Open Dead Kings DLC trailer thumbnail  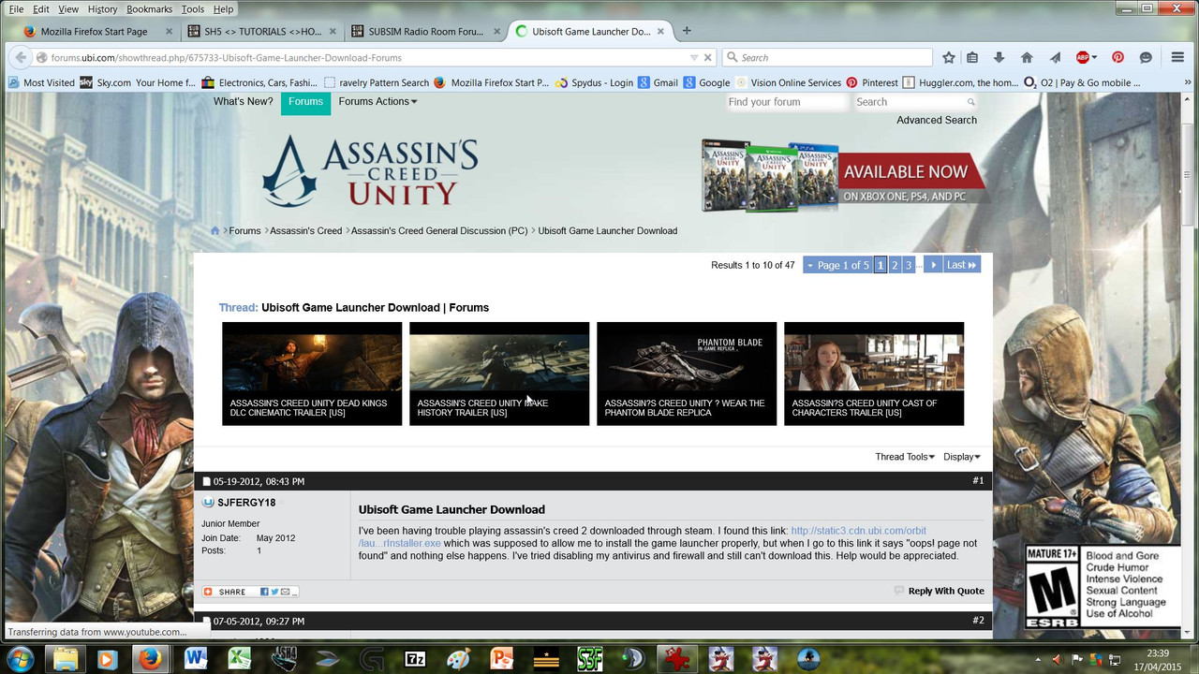(x=312, y=374)
